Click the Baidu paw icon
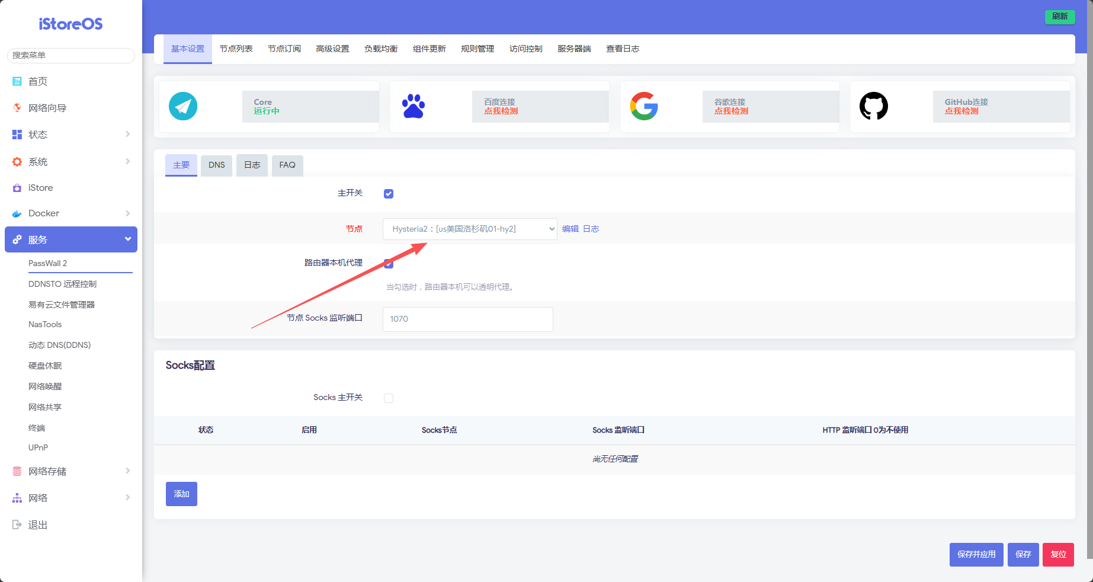The height and width of the screenshot is (582, 1093). point(414,107)
